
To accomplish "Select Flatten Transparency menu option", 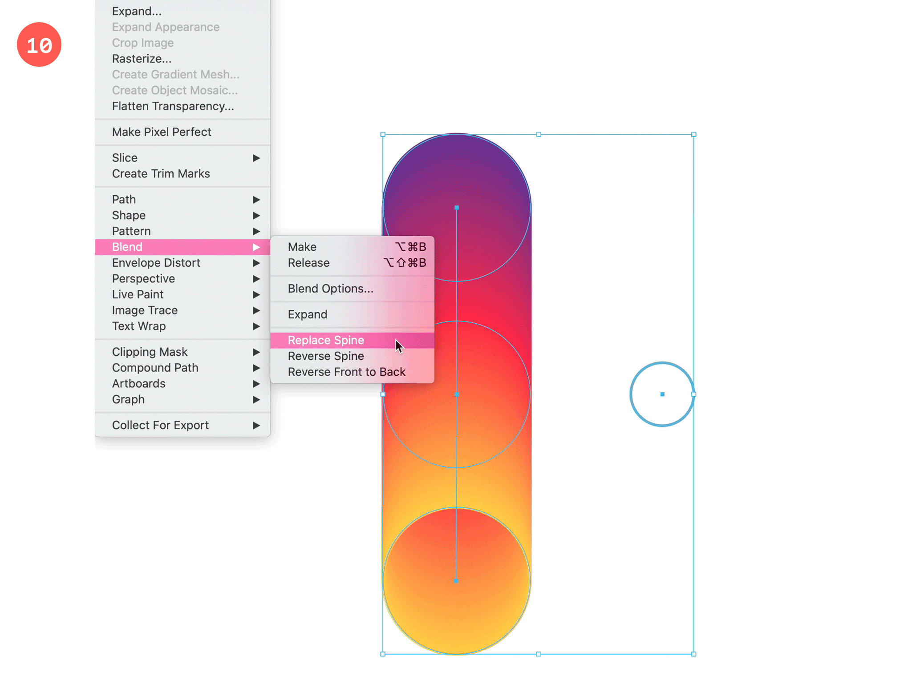I will click(x=172, y=105).
